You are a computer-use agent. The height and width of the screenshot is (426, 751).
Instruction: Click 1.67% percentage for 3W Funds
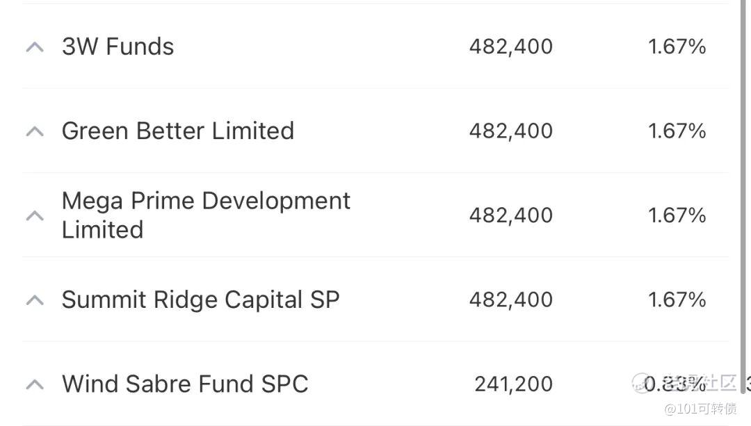click(x=677, y=47)
